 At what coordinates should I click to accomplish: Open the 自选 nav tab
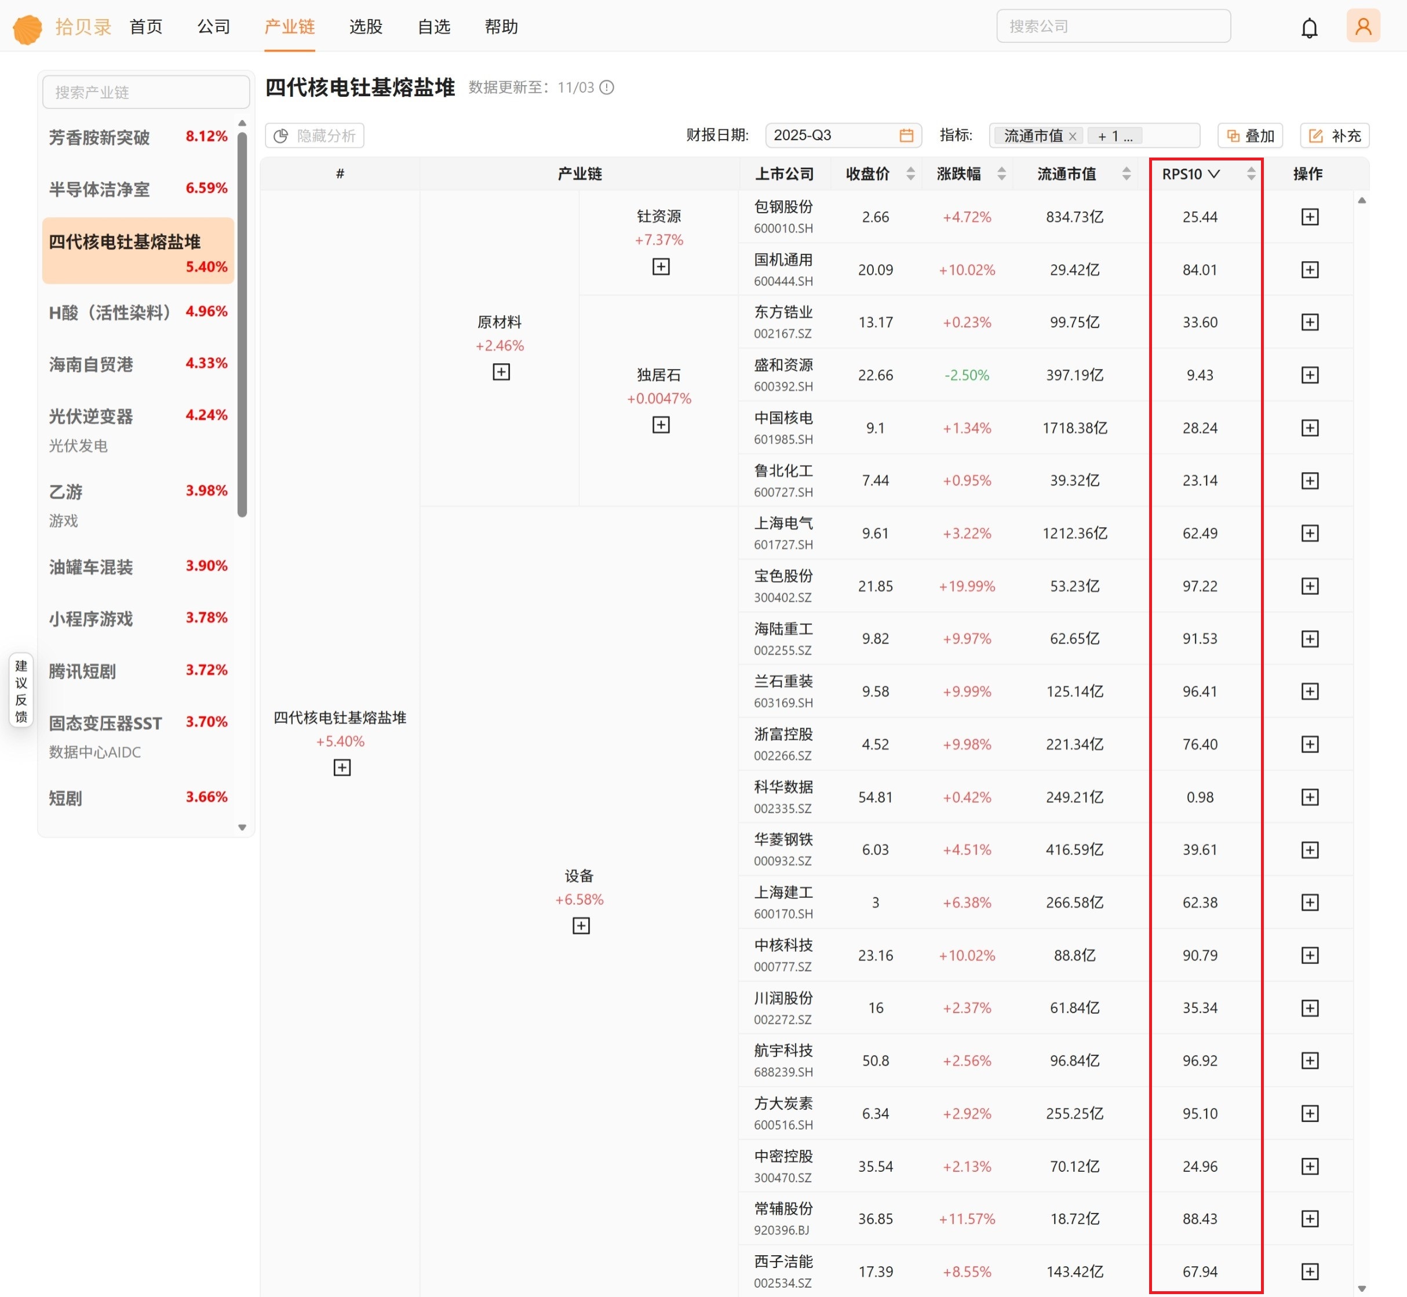pos(433,27)
